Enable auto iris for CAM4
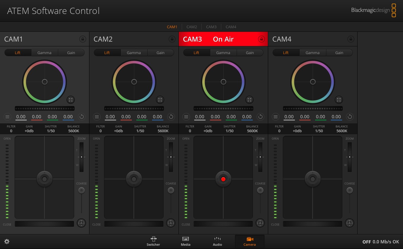The width and height of the screenshot is (403, 249). [350, 223]
